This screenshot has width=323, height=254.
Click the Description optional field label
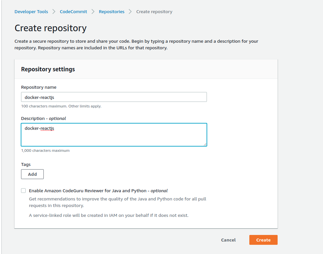click(x=43, y=118)
